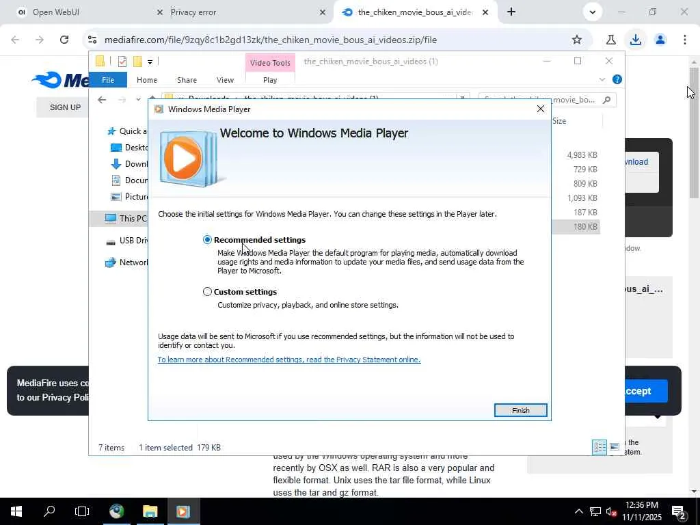Select Desktop in File Explorer navigation pane
The image size is (700, 525).
coord(129,148)
